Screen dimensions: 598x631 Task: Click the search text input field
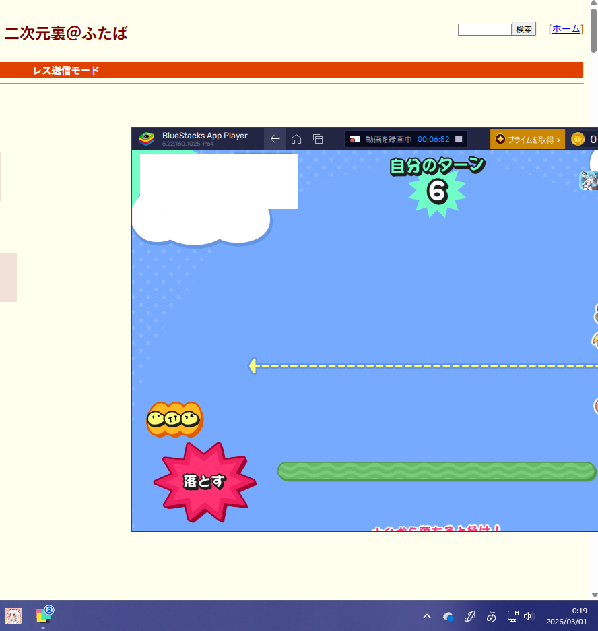coord(484,30)
